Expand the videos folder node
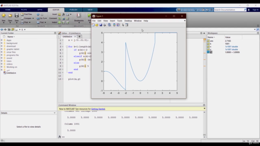This screenshot has height=146, width=260. (x=2, y=64)
